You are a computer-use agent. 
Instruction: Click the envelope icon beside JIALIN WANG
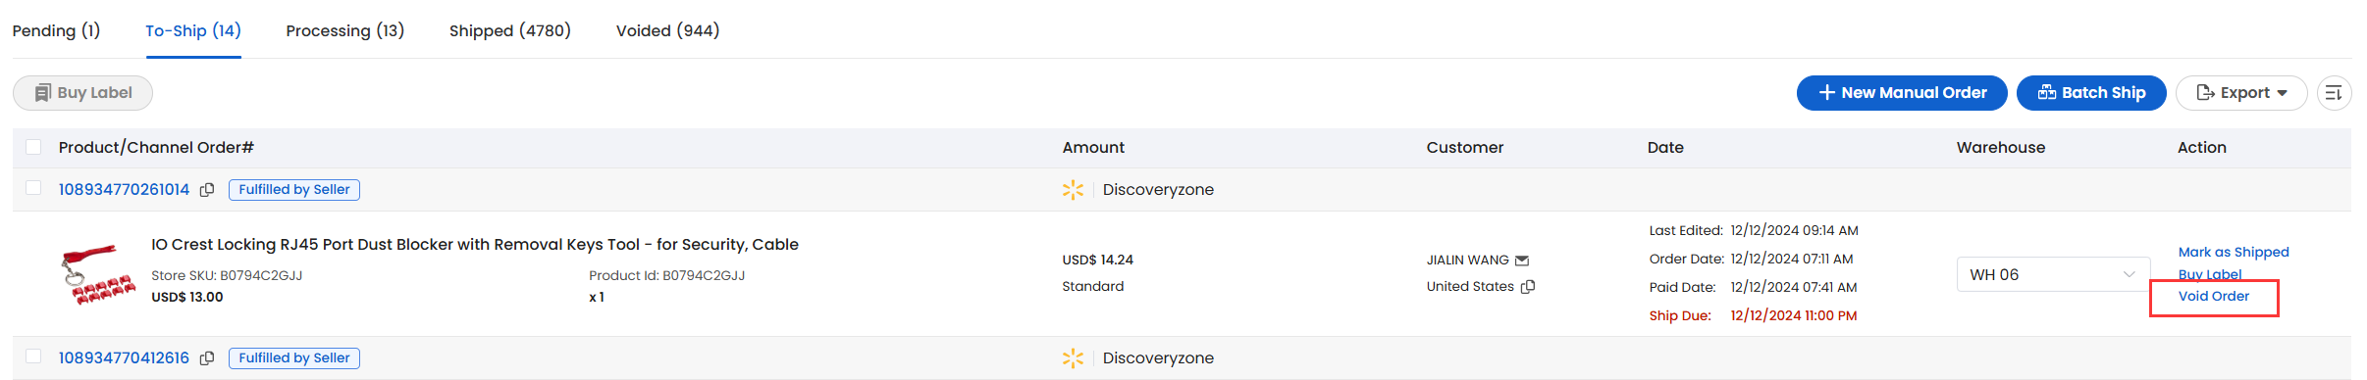pos(1522,261)
